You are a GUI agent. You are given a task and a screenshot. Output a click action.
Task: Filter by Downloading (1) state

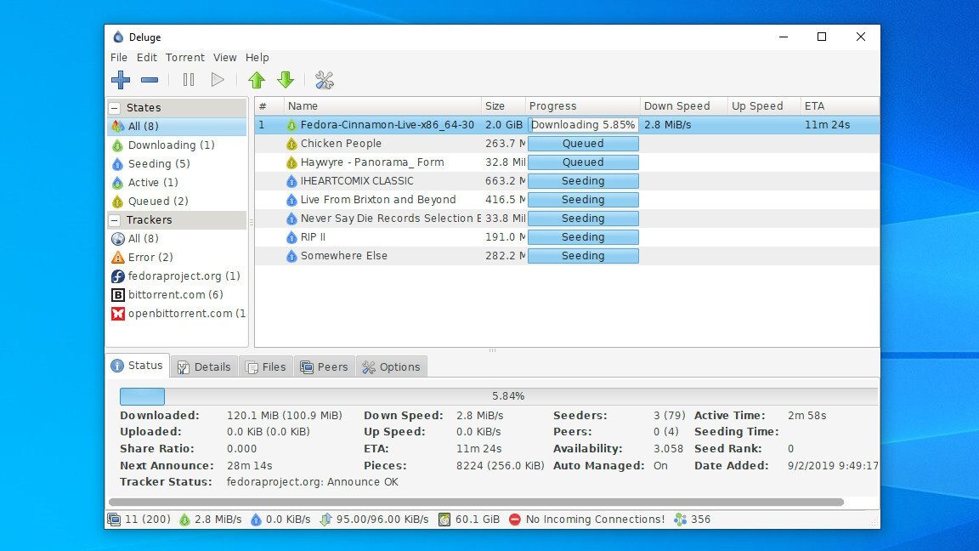tap(178, 145)
